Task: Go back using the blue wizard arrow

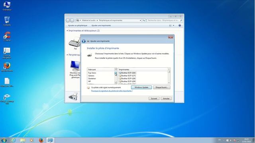Action: (x=84, y=41)
